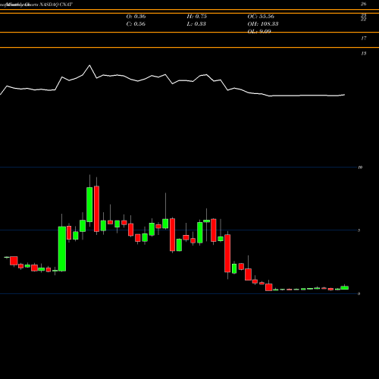
Task: Click the peak of the white indicator line
Action: pos(89,65)
